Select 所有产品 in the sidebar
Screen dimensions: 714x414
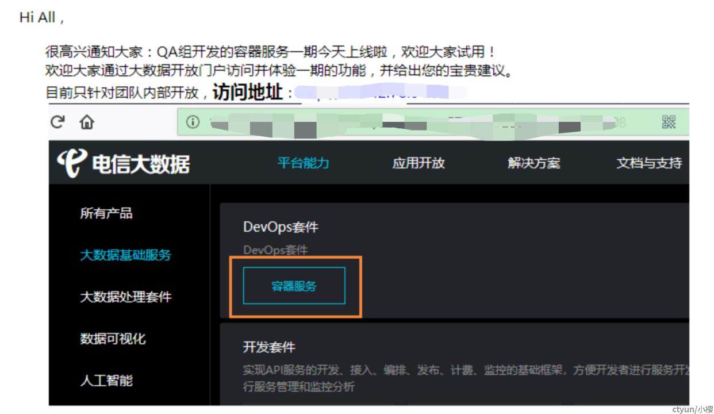[x=106, y=213]
